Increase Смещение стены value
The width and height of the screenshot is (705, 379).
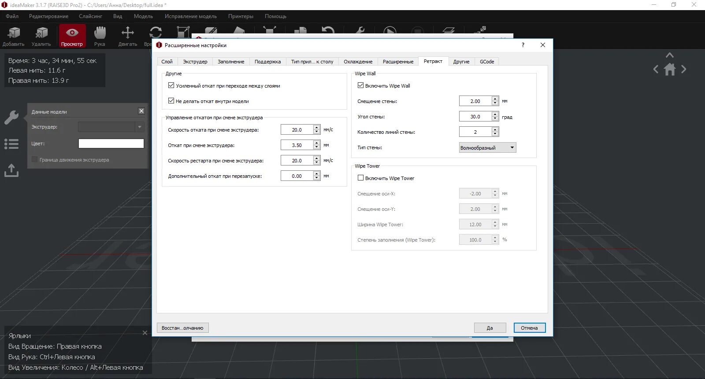point(495,99)
